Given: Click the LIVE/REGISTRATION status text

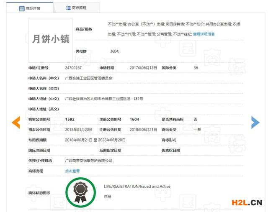Looking at the screenshot, I should (137, 186).
